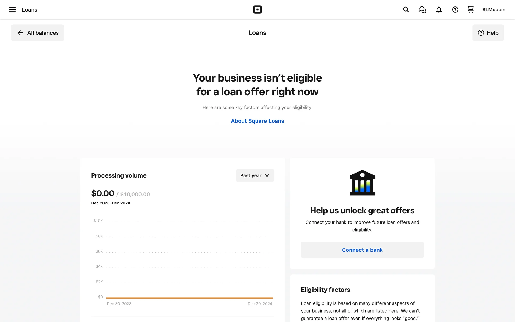Follow the About Square Loans link
The image size is (515, 322).
(x=257, y=121)
